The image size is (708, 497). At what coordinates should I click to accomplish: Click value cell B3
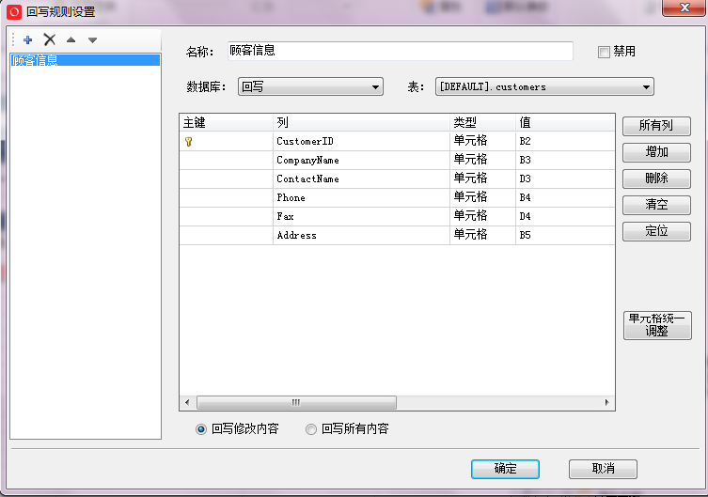pyautogui.click(x=565, y=160)
